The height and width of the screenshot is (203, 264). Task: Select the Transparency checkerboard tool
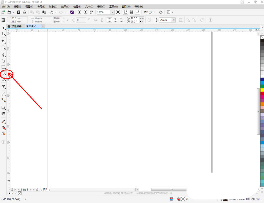tap(3, 114)
